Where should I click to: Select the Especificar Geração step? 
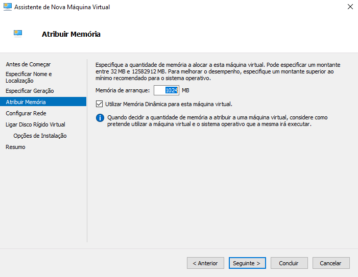tap(30, 91)
